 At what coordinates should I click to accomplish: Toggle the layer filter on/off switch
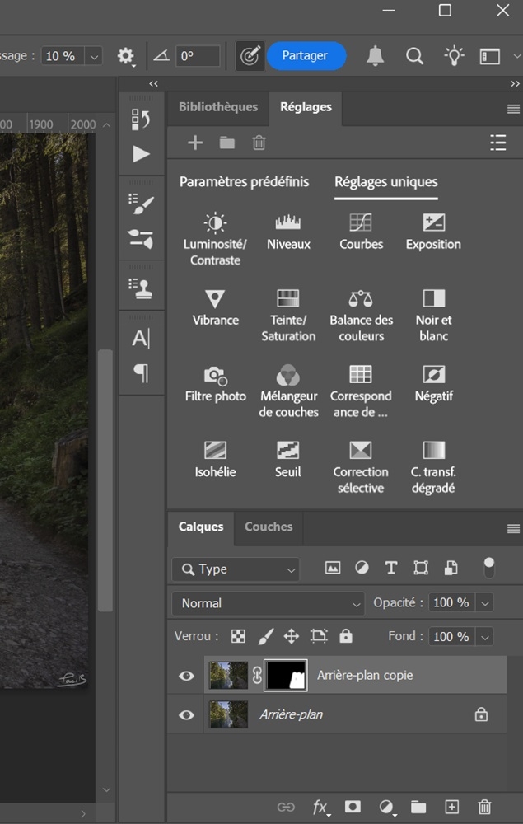click(489, 568)
